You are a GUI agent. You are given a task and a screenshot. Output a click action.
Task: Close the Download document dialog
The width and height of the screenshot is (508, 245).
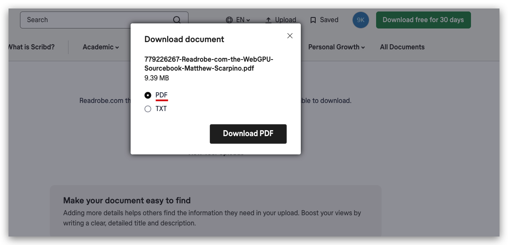point(290,36)
